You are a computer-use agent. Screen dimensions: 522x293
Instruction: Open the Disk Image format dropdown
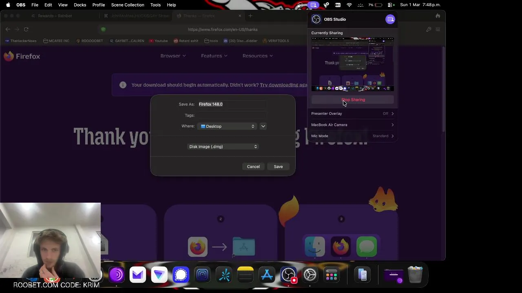(223, 146)
